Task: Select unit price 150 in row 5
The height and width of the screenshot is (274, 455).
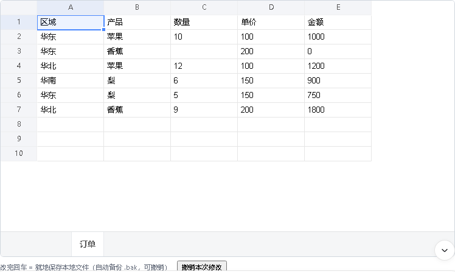Action: [x=271, y=80]
